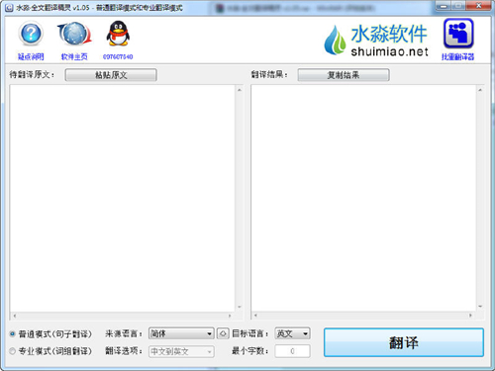The height and width of the screenshot is (371, 495).
Task: Click the result pane vertical scrollbar
Action: [480, 198]
